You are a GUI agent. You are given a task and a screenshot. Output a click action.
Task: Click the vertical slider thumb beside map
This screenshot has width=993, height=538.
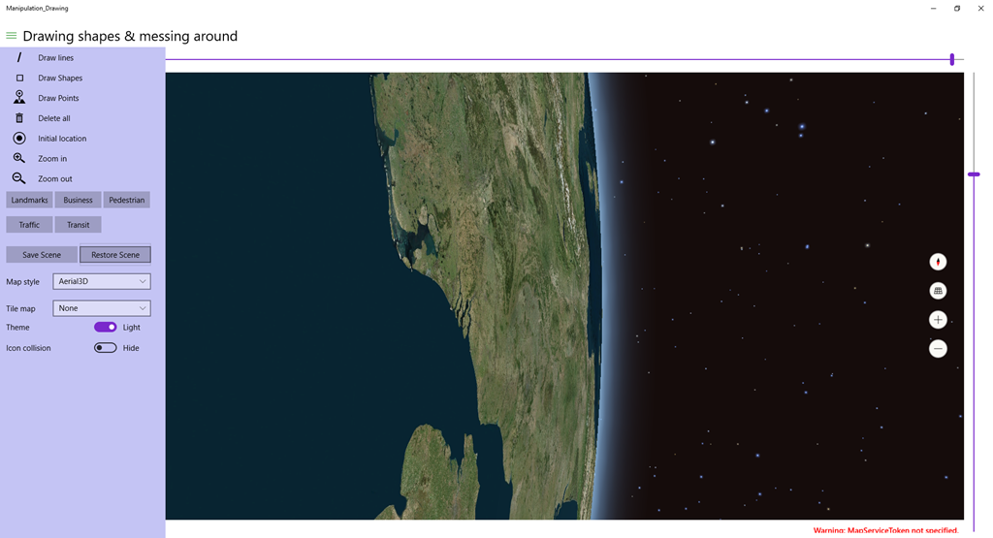click(974, 174)
